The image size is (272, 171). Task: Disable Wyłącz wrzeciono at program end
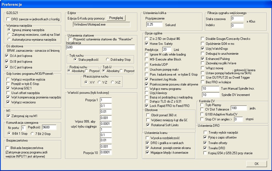click(x=8, y=102)
